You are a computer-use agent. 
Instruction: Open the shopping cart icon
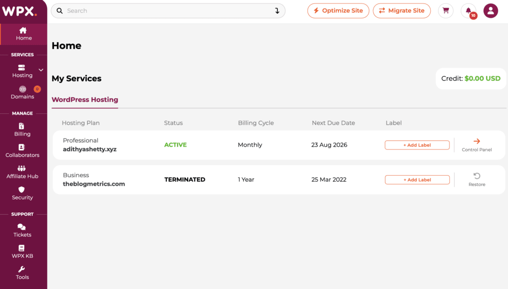(x=446, y=11)
